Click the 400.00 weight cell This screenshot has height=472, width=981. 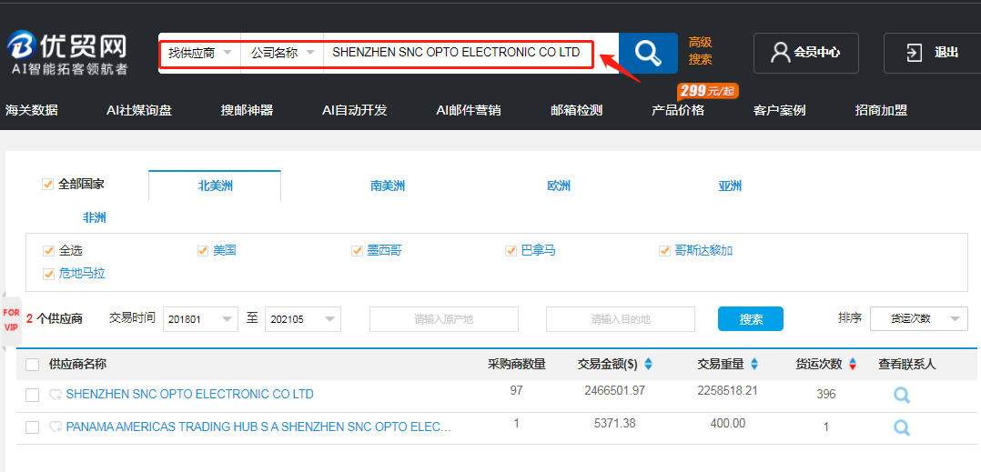728,423
